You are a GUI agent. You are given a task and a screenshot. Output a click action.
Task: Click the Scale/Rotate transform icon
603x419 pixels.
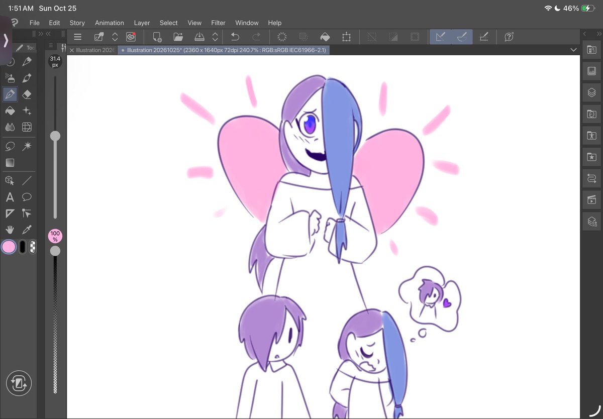[346, 37]
